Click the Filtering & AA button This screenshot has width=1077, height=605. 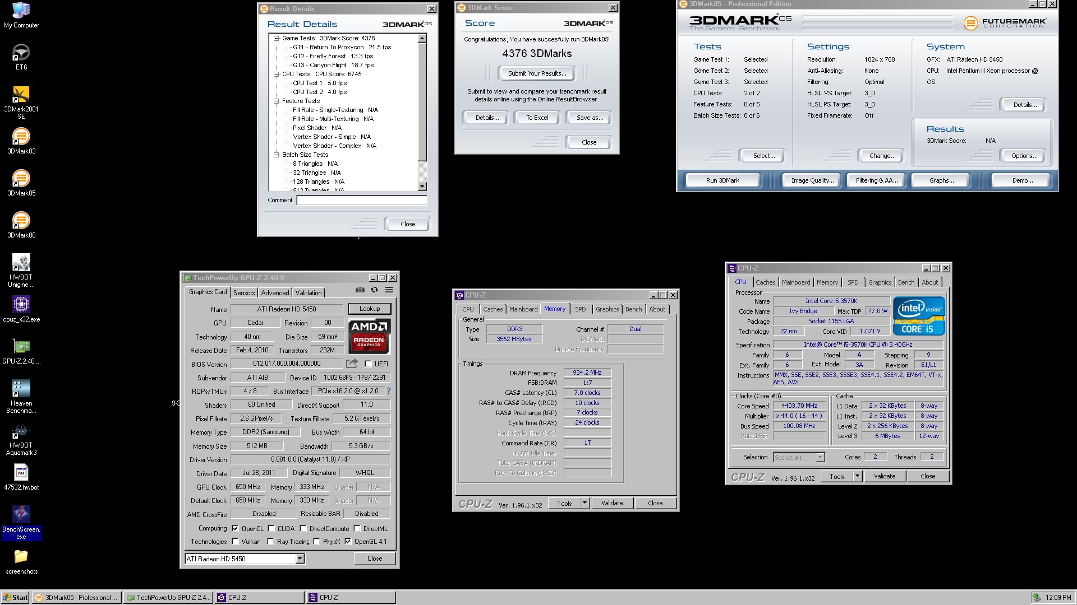point(877,180)
